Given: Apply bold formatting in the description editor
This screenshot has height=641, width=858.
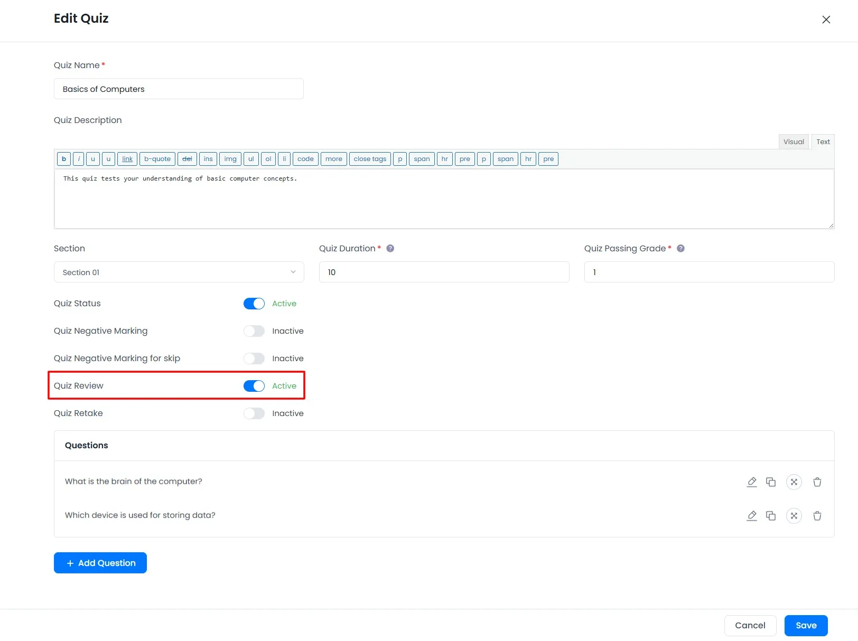Looking at the screenshot, I should point(63,159).
